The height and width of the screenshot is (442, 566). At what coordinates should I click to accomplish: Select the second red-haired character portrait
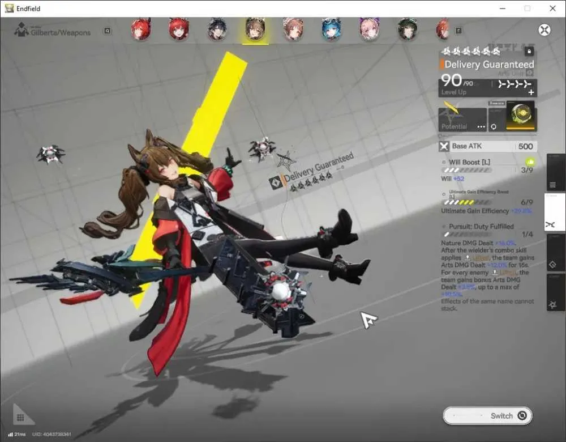(179, 29)
